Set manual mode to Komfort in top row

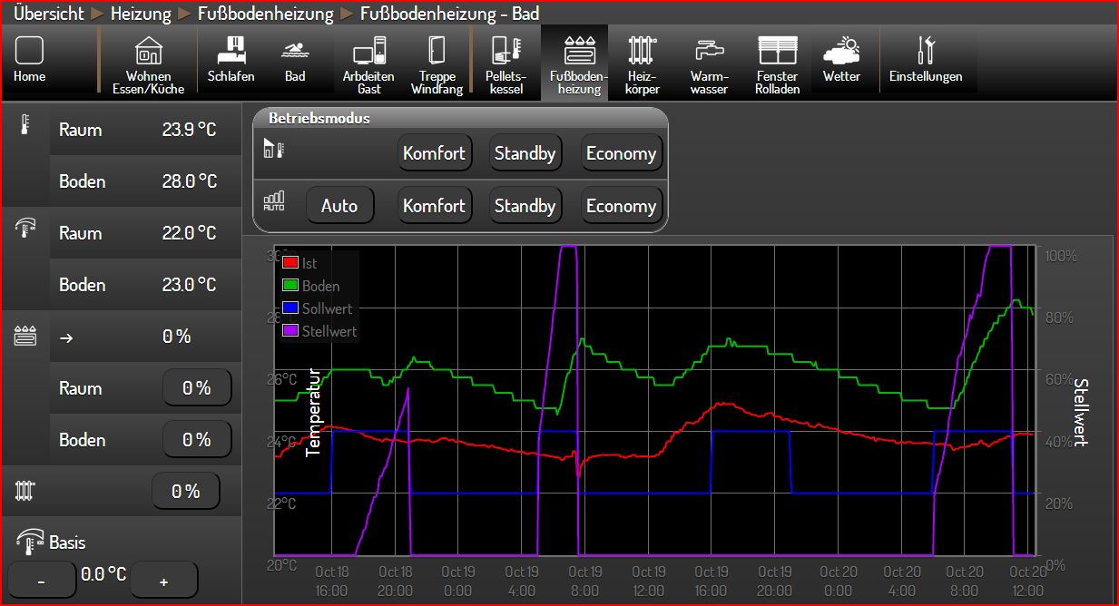(x=434, y=153)
